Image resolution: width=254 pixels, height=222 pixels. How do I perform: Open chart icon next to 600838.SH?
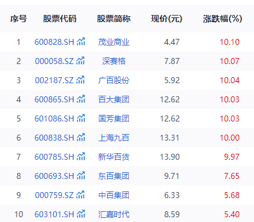point(81,138)
